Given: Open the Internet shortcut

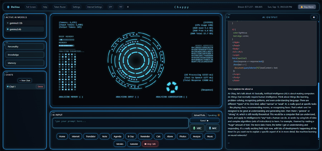Looking at the screenshot, I should tap(75, 136).
